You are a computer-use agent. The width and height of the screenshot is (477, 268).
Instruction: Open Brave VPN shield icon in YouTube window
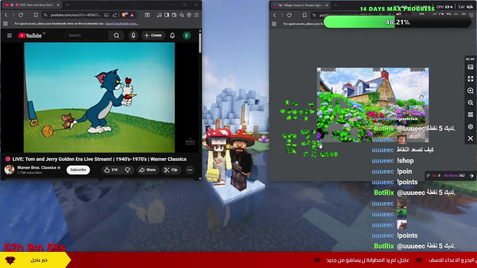[189, 15]
